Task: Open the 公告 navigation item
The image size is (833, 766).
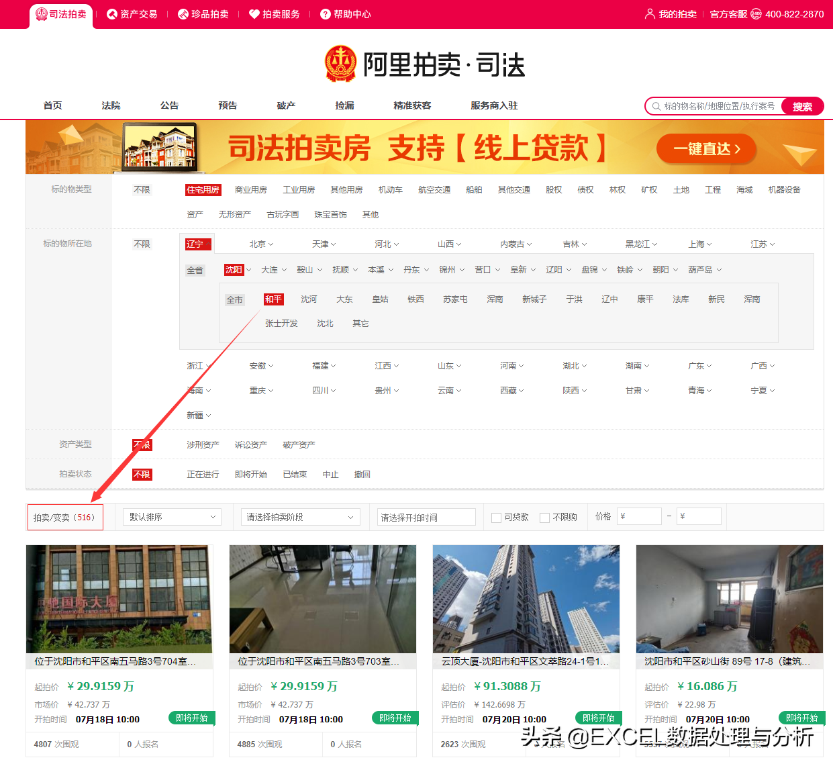Action: 170,105
